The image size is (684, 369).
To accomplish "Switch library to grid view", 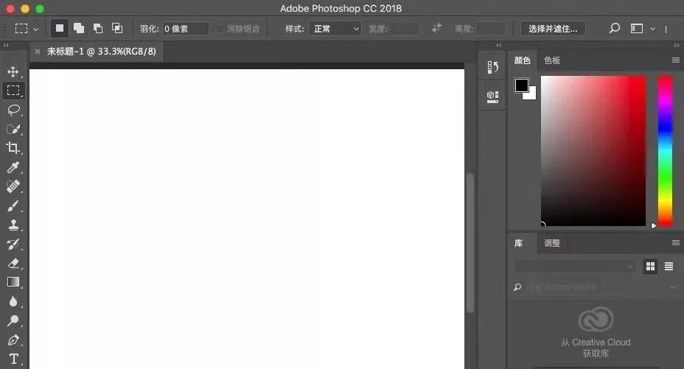I will [x=650, y=266].
